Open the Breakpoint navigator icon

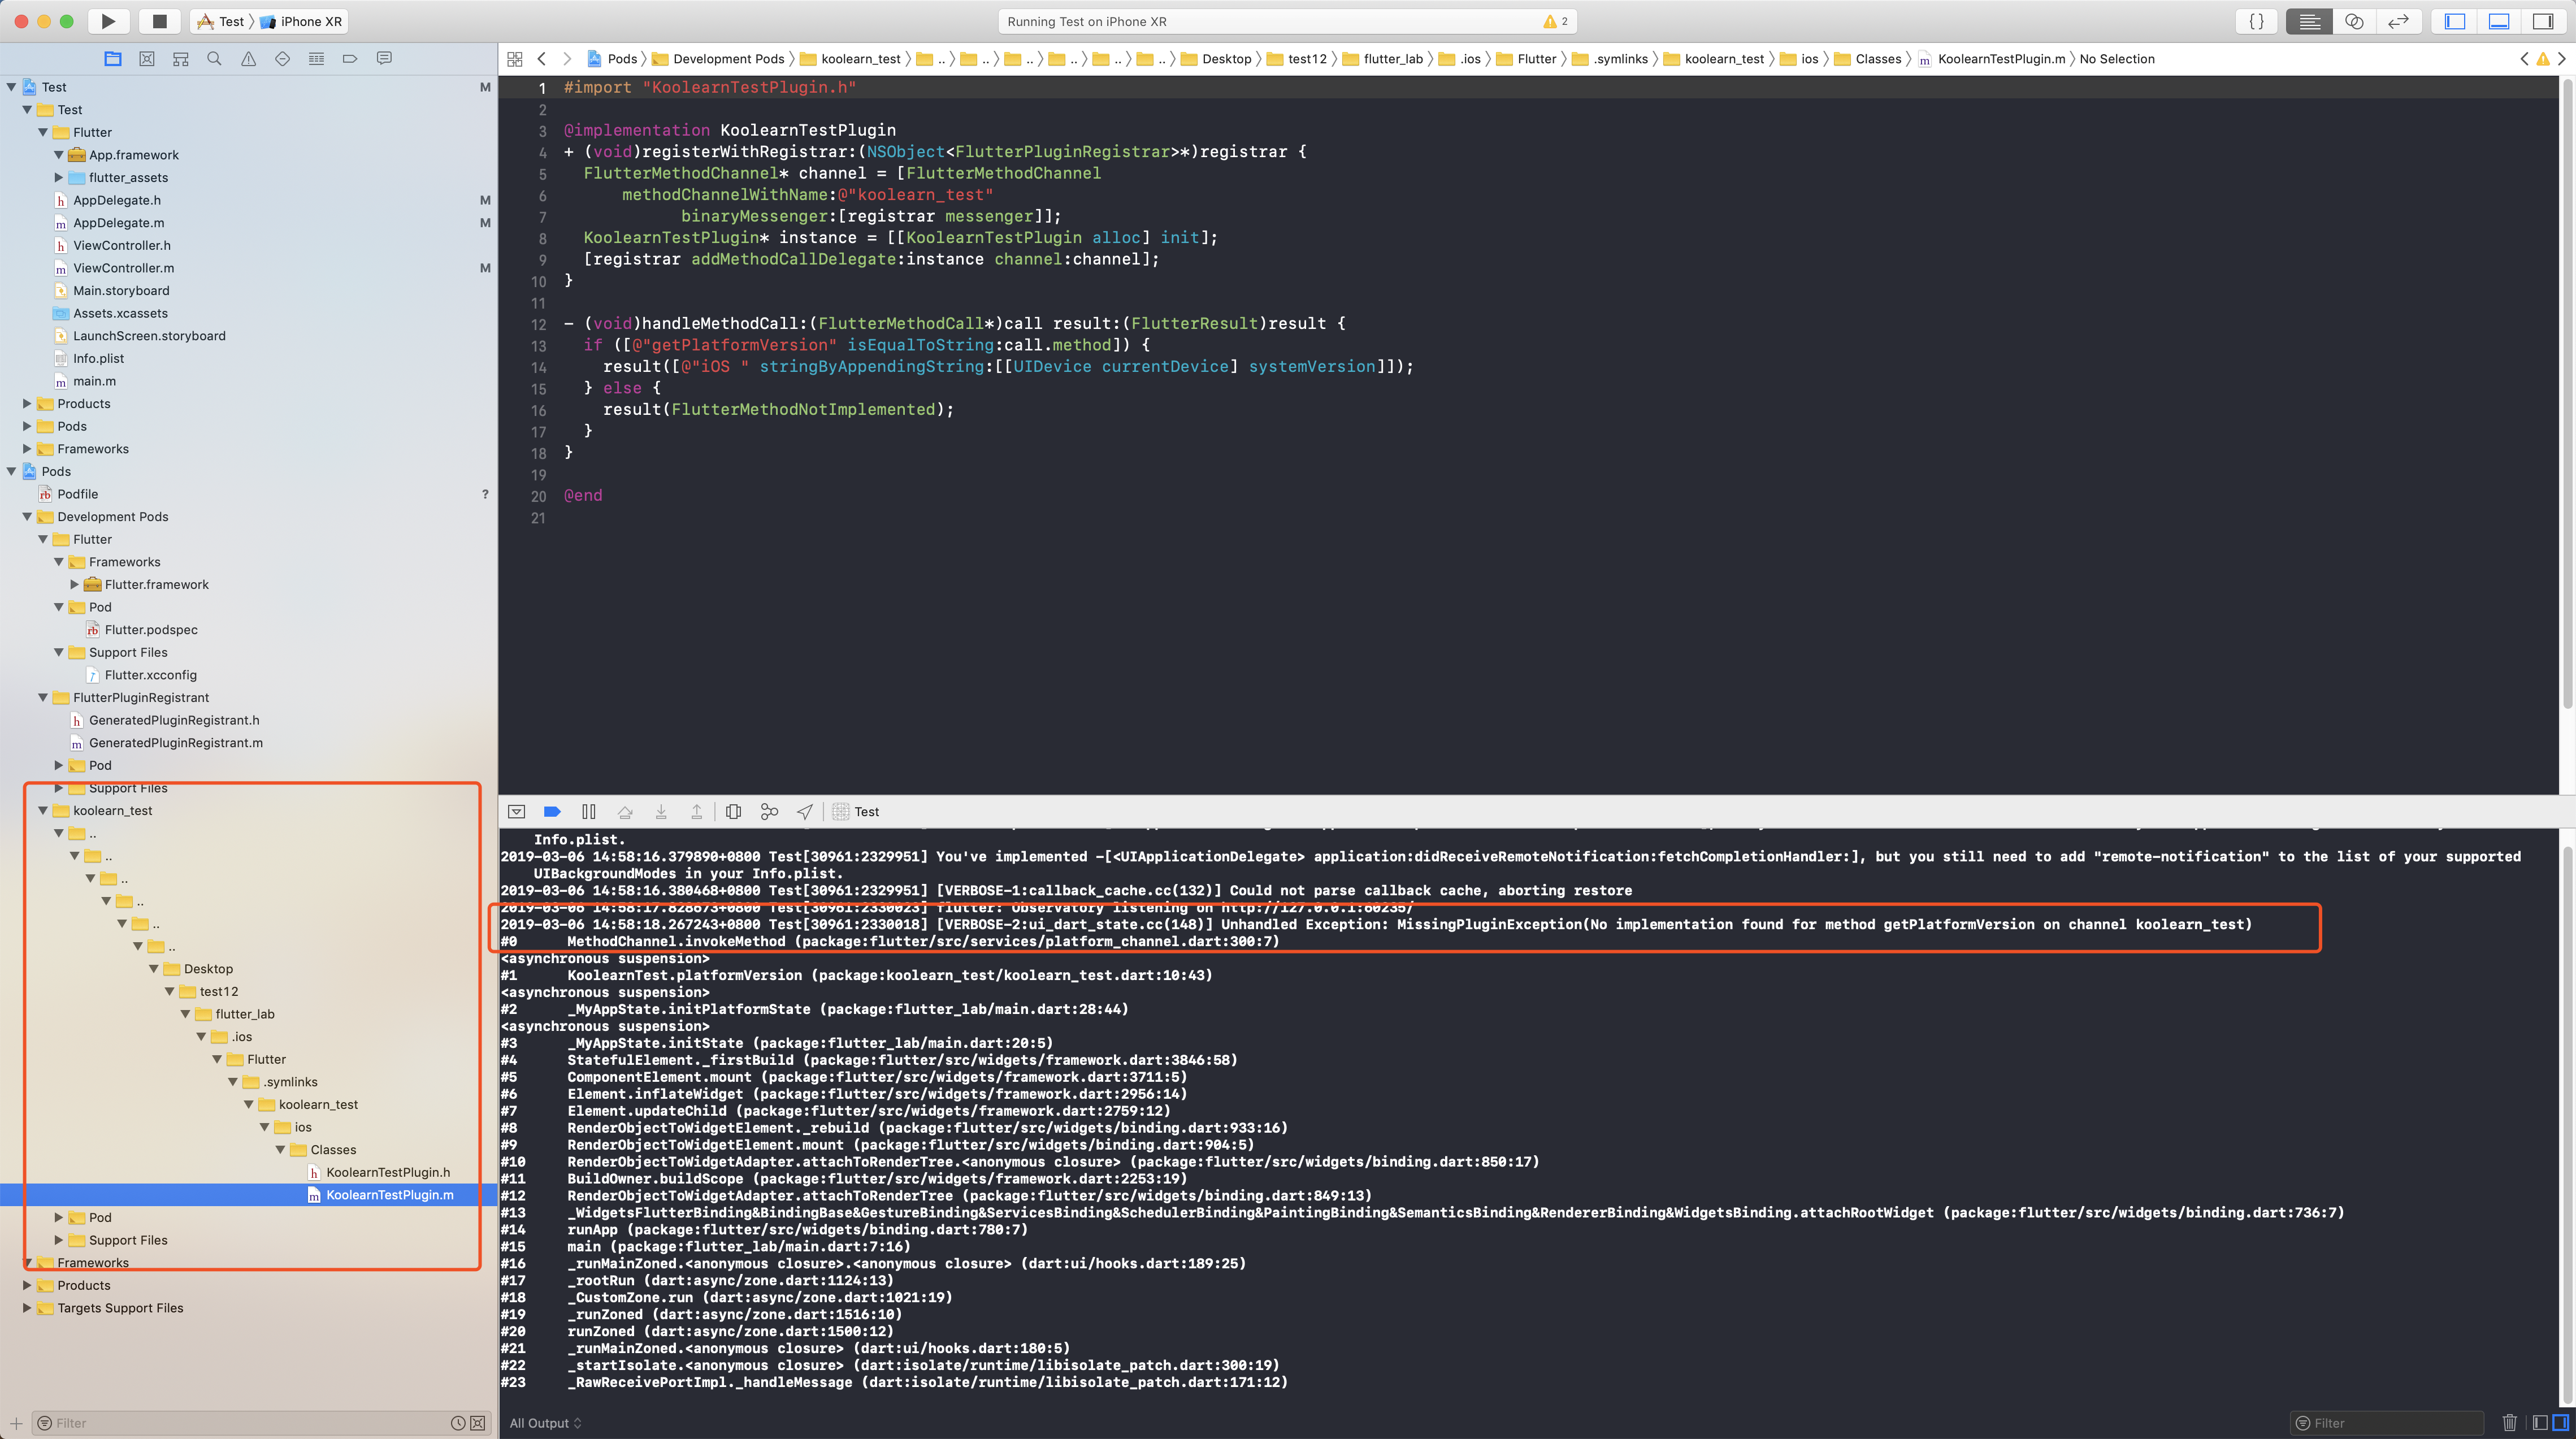(350, 59)
